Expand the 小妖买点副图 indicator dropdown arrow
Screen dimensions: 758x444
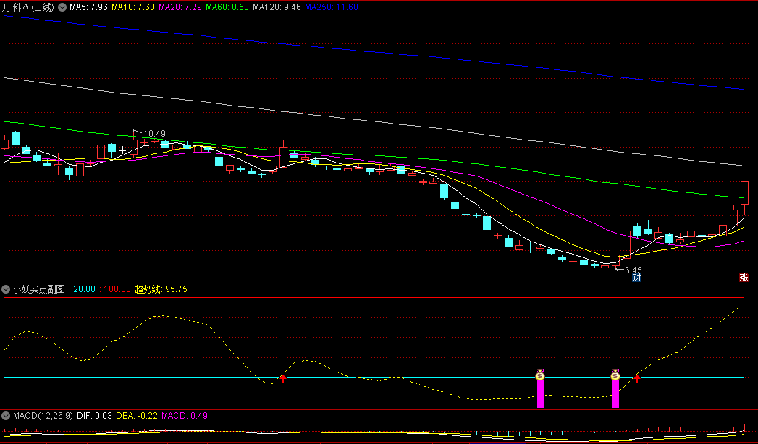click(x=7, y=289)
